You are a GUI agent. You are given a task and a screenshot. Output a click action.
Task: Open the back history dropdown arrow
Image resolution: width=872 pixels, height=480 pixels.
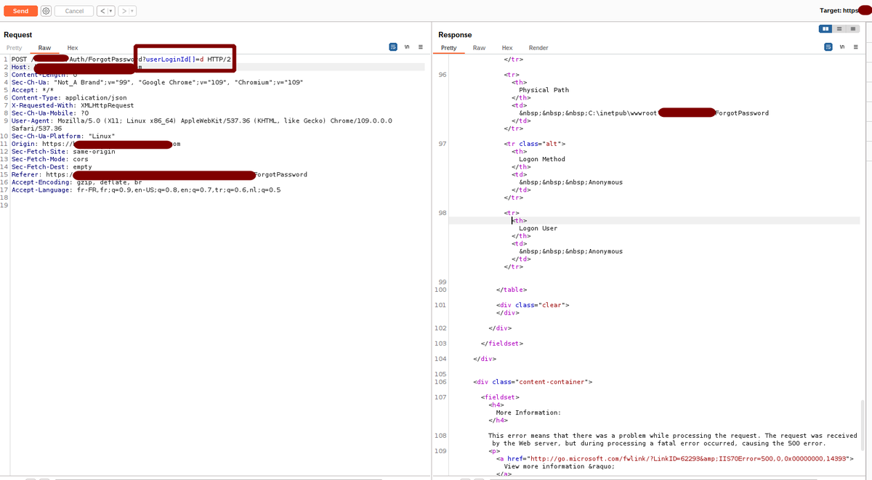pos(110,11)
